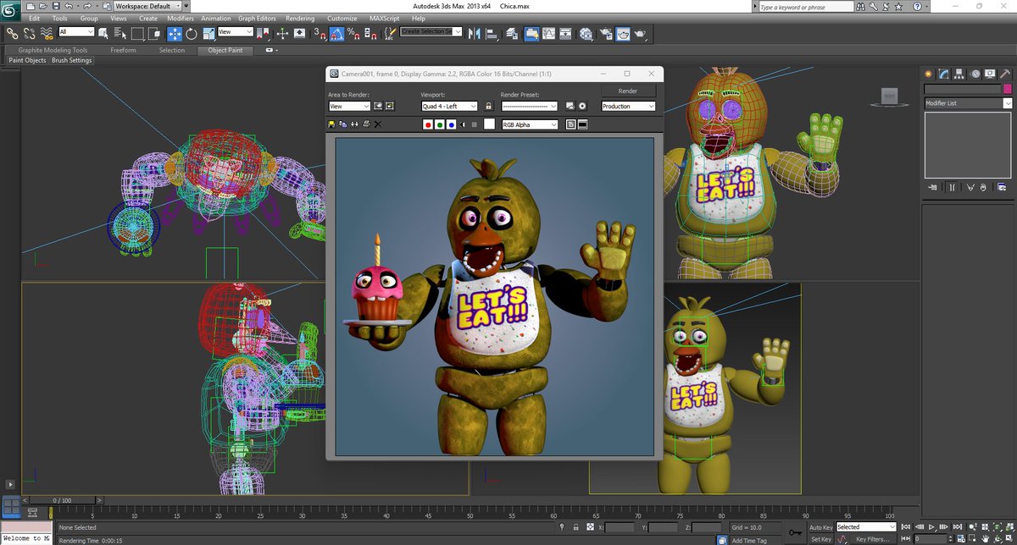This screenshot has width=1017, height=545.
Task: Click the big key Set Keys icon
Action: pyautogui.click(x=795, y=533)
